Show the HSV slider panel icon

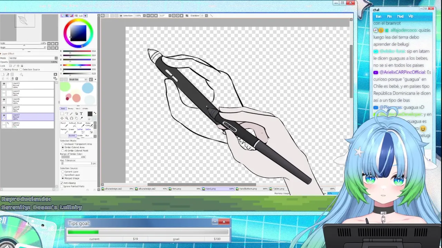coord(71,15)
